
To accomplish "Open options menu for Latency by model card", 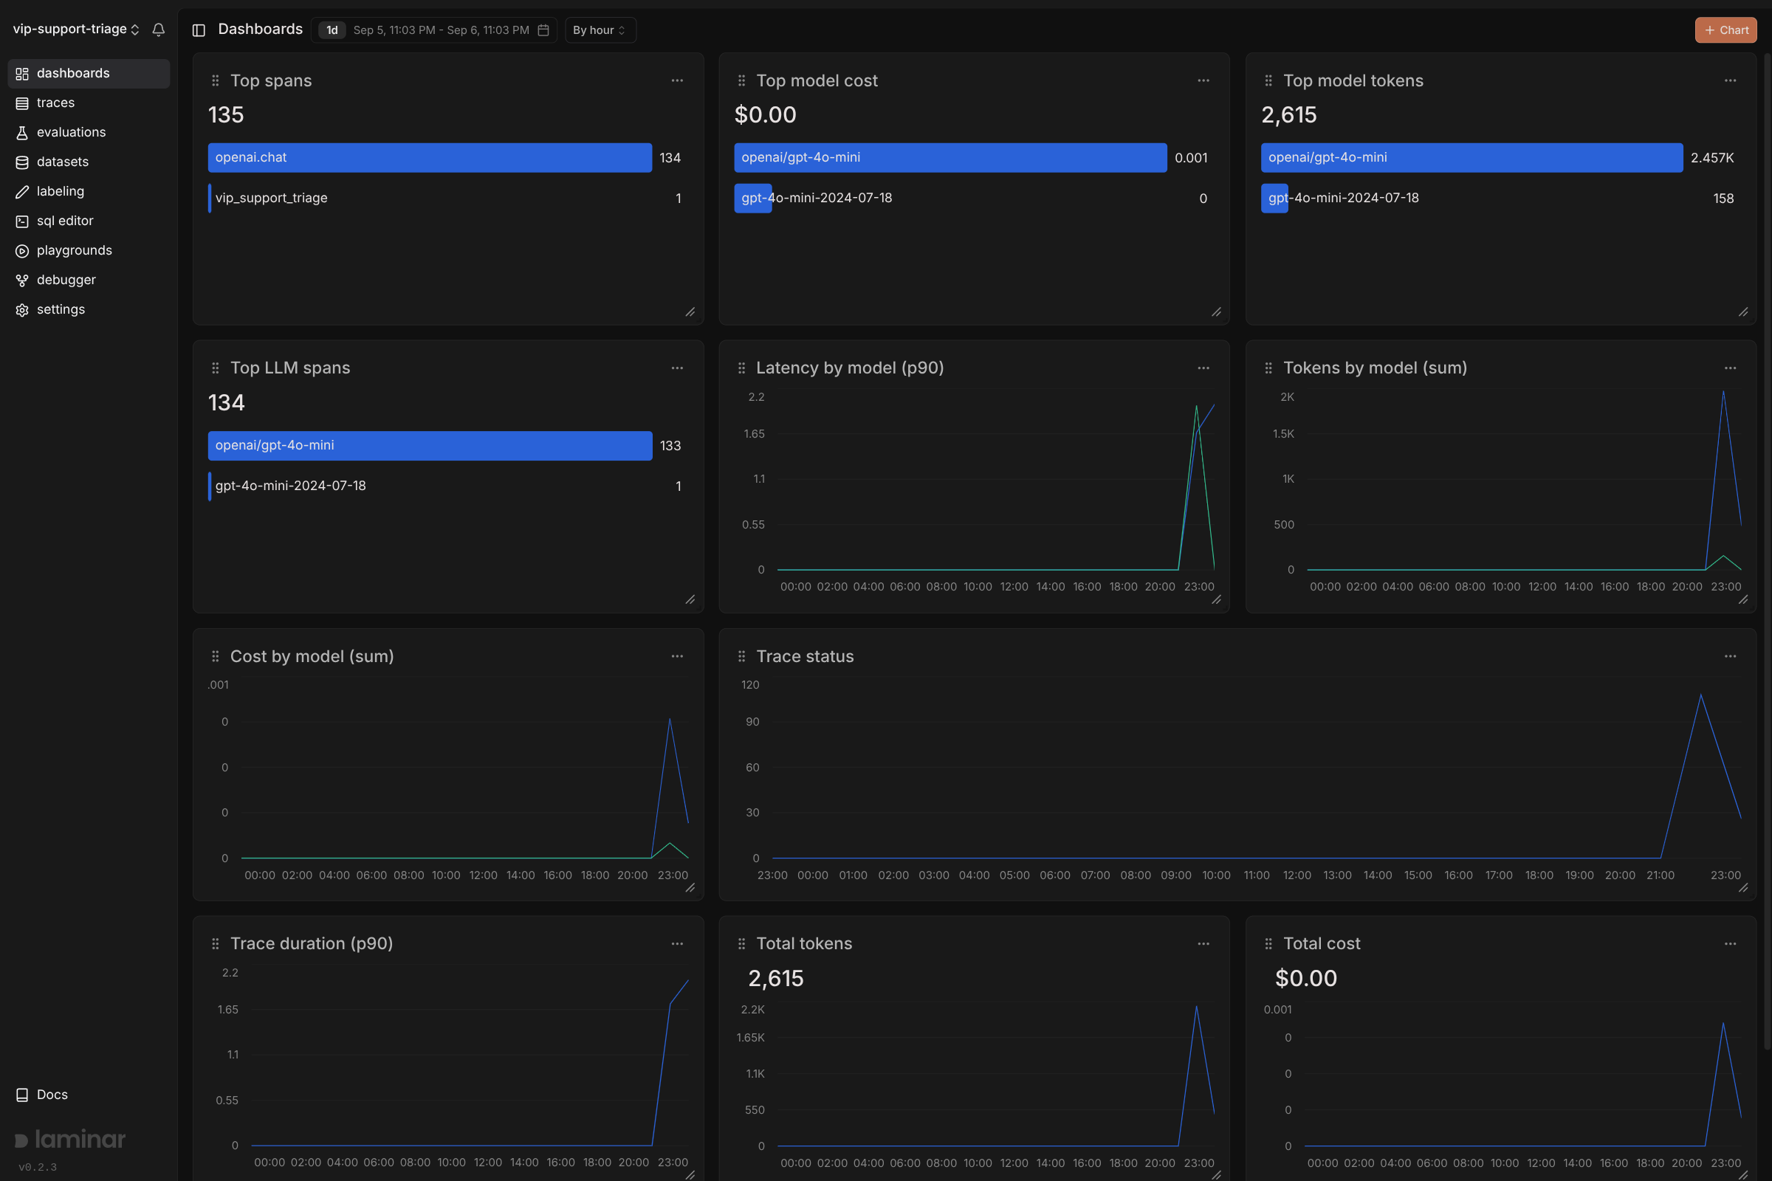I will [1203, 368].
